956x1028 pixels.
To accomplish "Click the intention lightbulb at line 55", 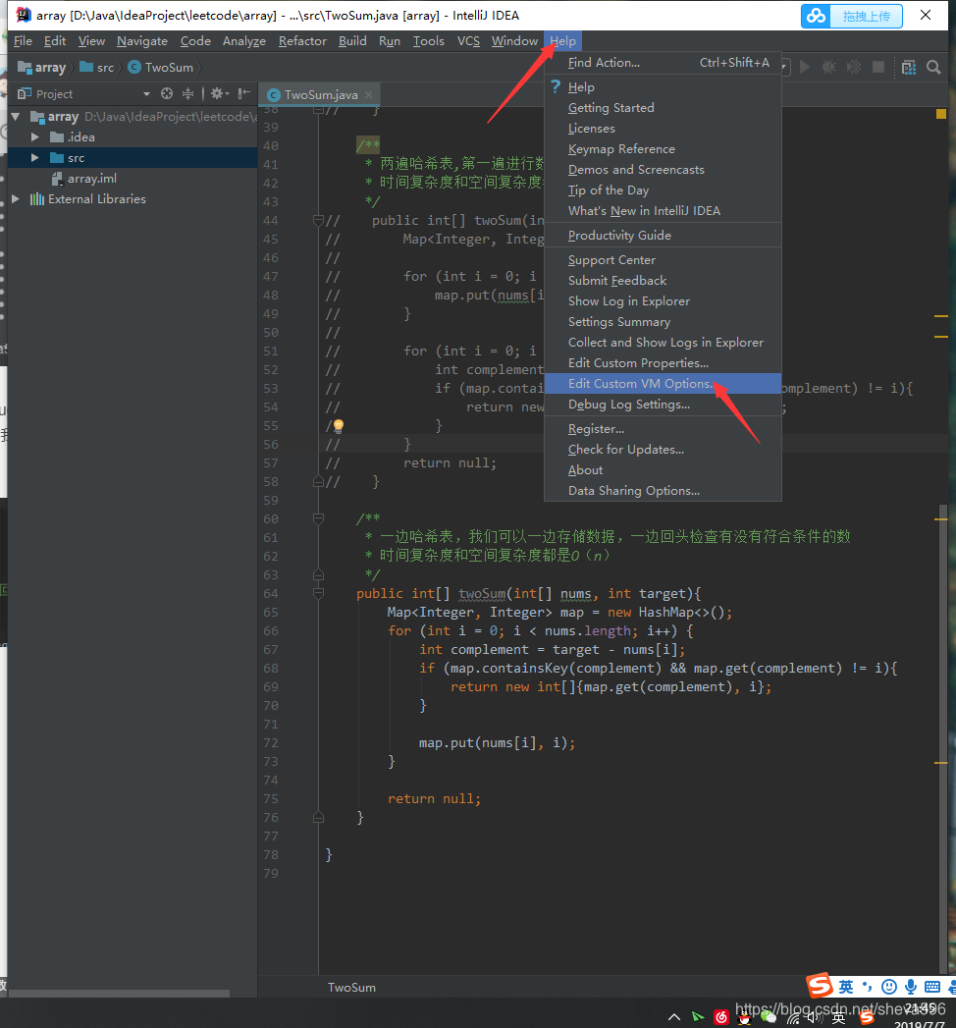I will click(339, 425).
